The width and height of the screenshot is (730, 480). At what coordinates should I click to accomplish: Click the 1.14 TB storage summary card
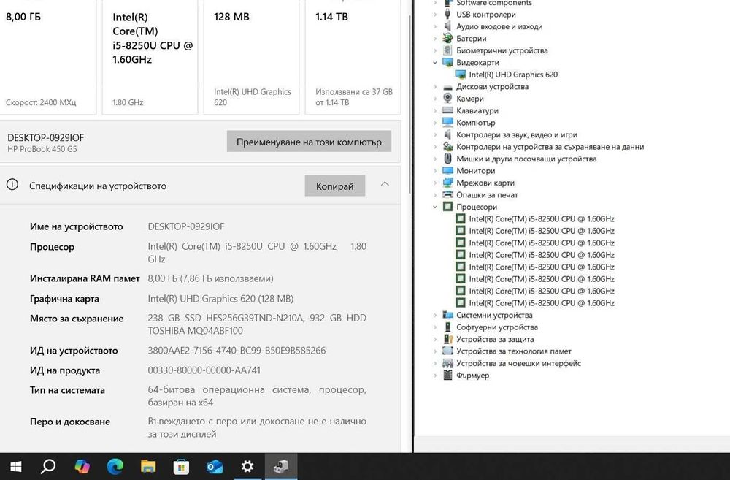(x=353, y=57)
